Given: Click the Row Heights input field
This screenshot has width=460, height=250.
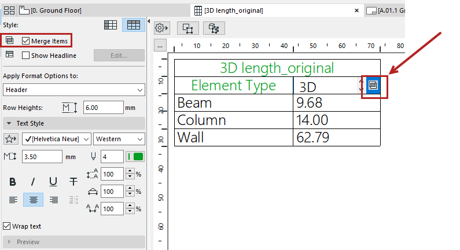Looking at the screenshot, I should [103, 108].
